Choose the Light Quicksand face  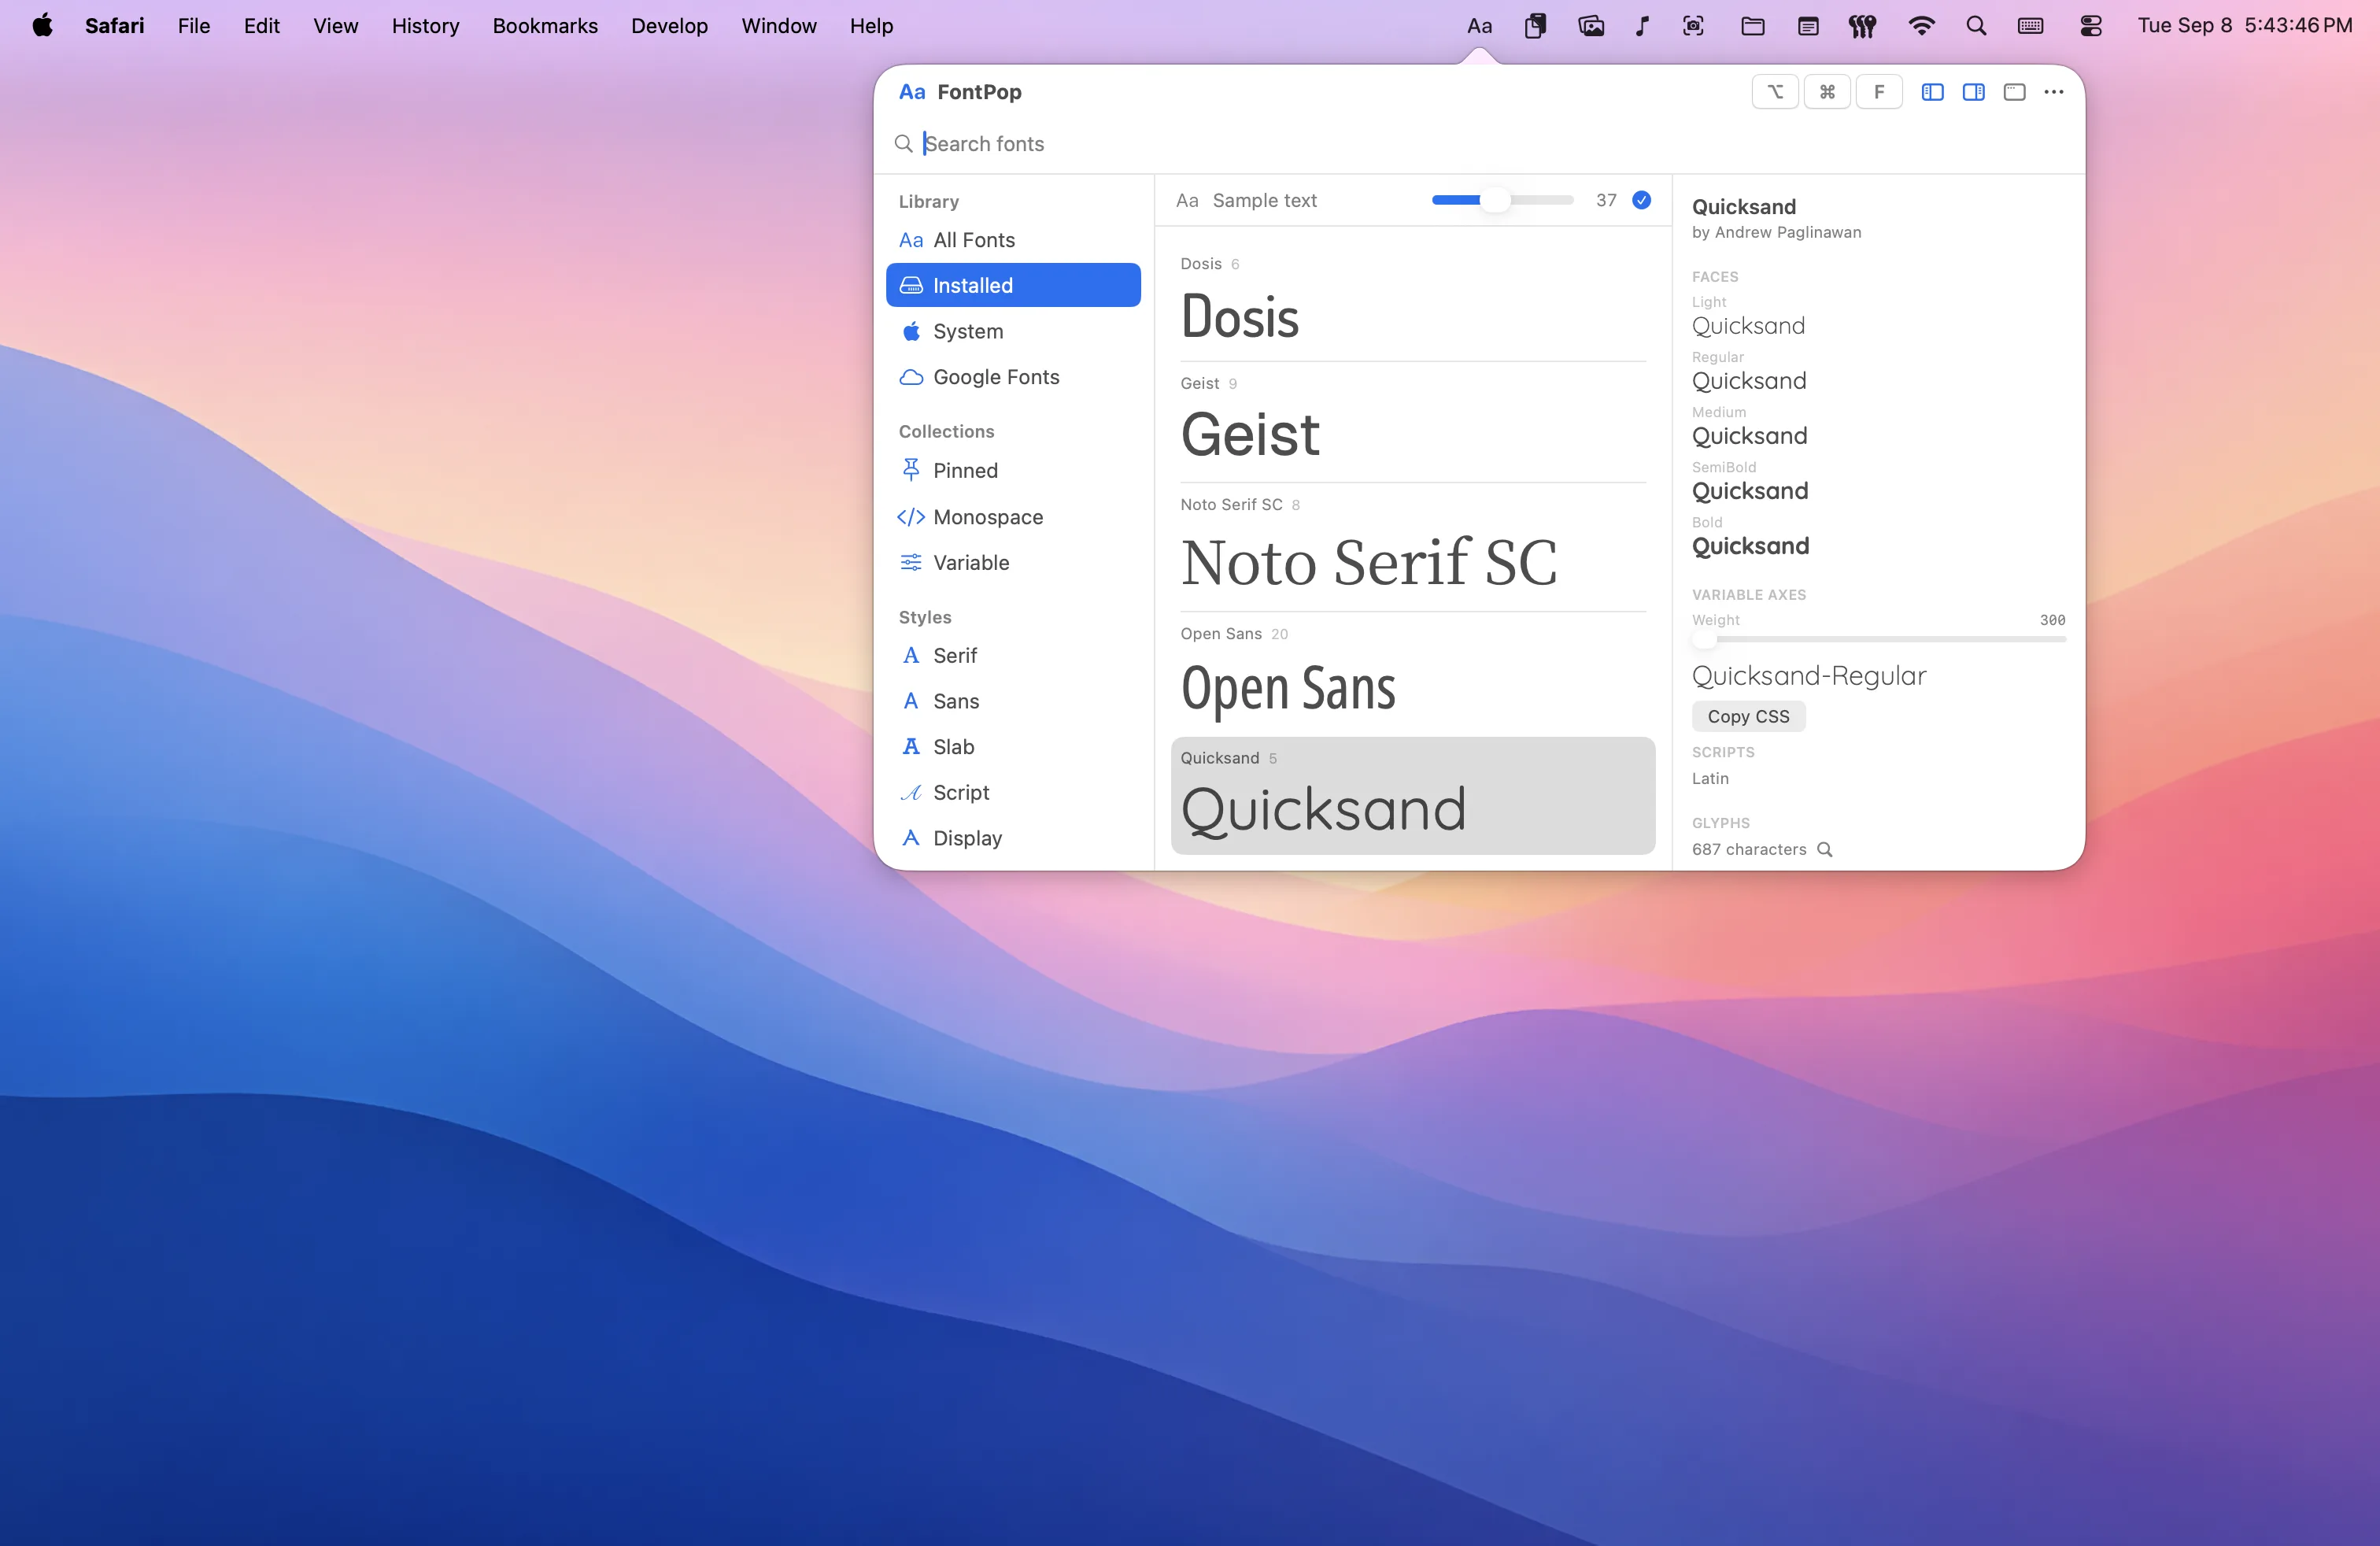pos(1748,317)
